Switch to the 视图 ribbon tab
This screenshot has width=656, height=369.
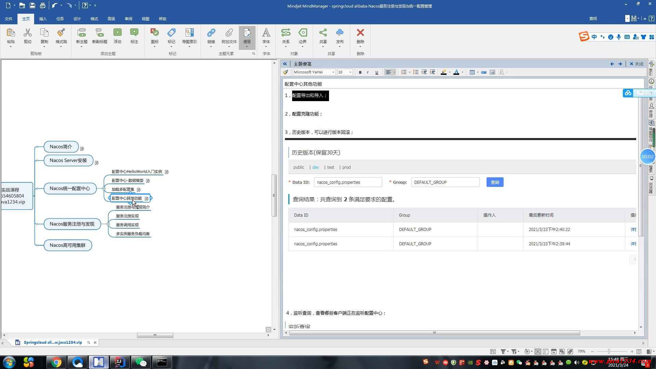pos(146,19)
